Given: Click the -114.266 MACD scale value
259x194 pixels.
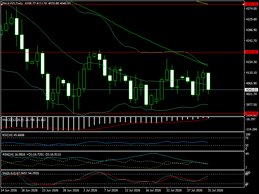Looking at the screenshot, I should (252, 129).
